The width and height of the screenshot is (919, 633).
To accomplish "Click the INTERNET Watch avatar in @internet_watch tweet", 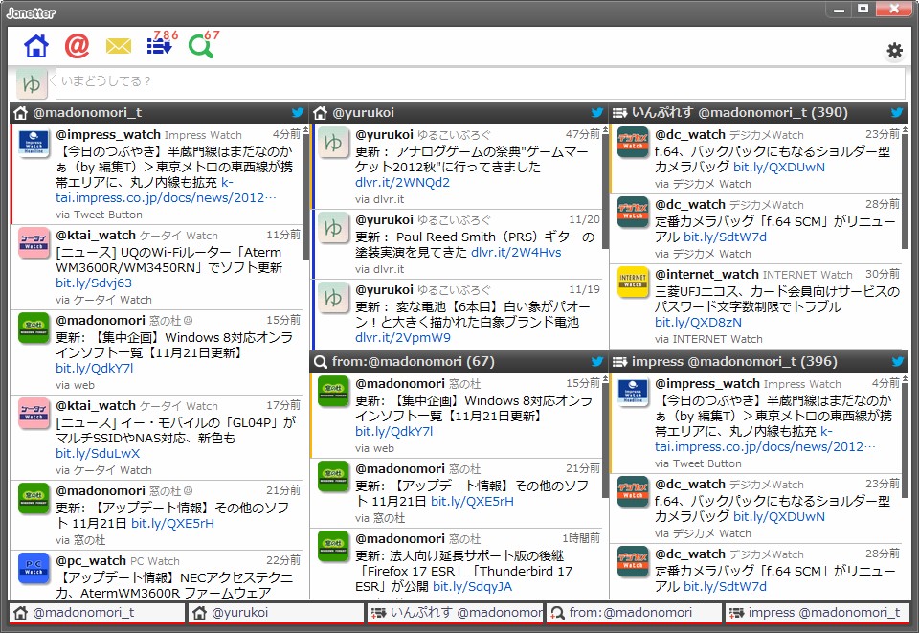I will click(633, 283).
